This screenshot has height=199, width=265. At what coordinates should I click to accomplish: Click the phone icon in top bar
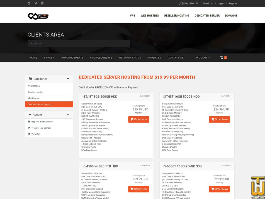pyautogui.click(x=180, y=3)
